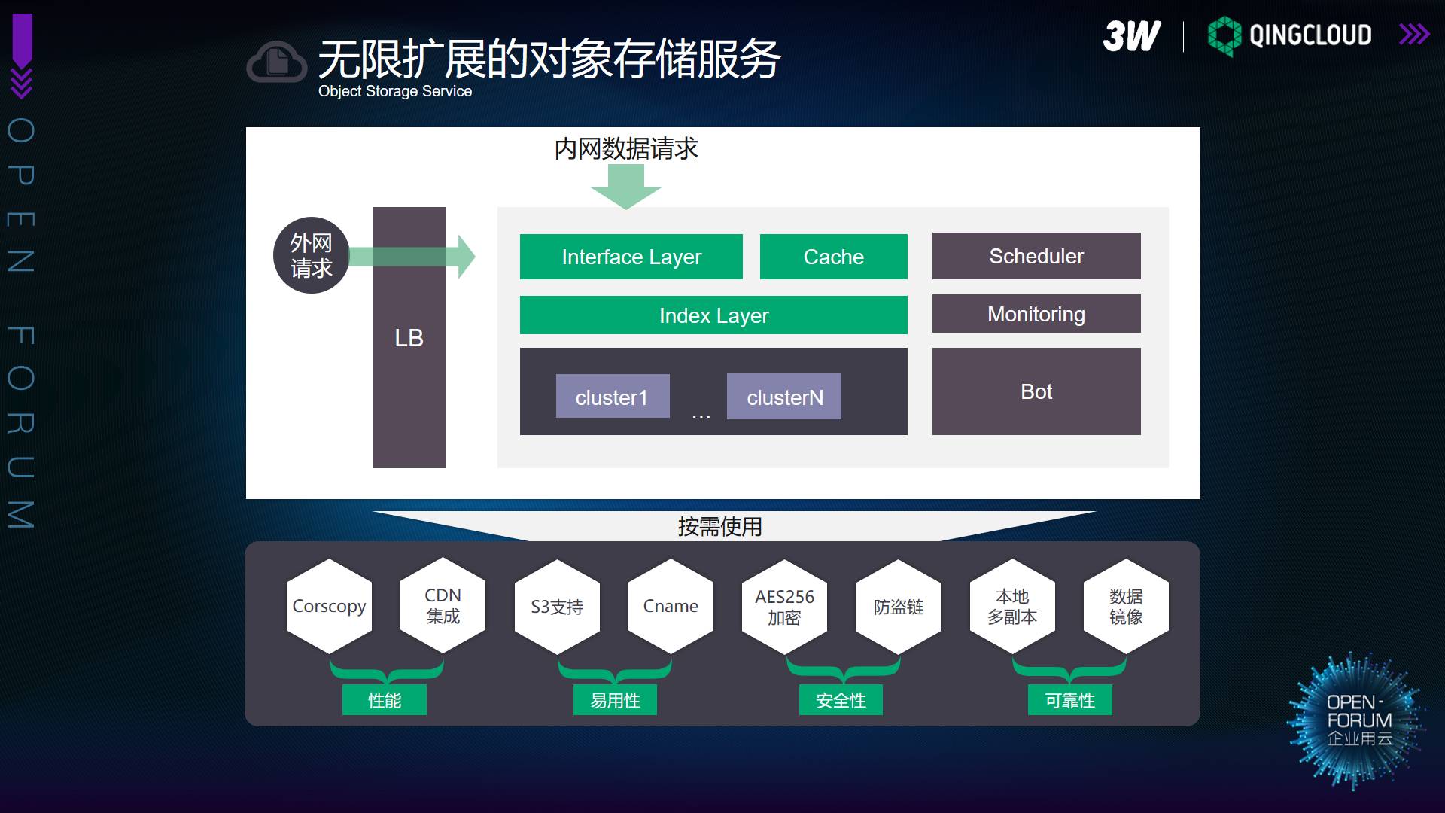Click the vertical OPEN FORUM text

(21, 323)
